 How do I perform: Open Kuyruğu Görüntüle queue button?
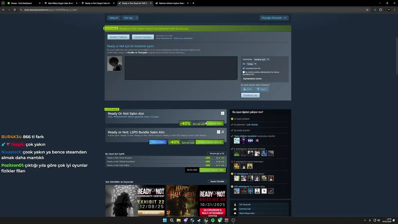(x=274, y=18)
